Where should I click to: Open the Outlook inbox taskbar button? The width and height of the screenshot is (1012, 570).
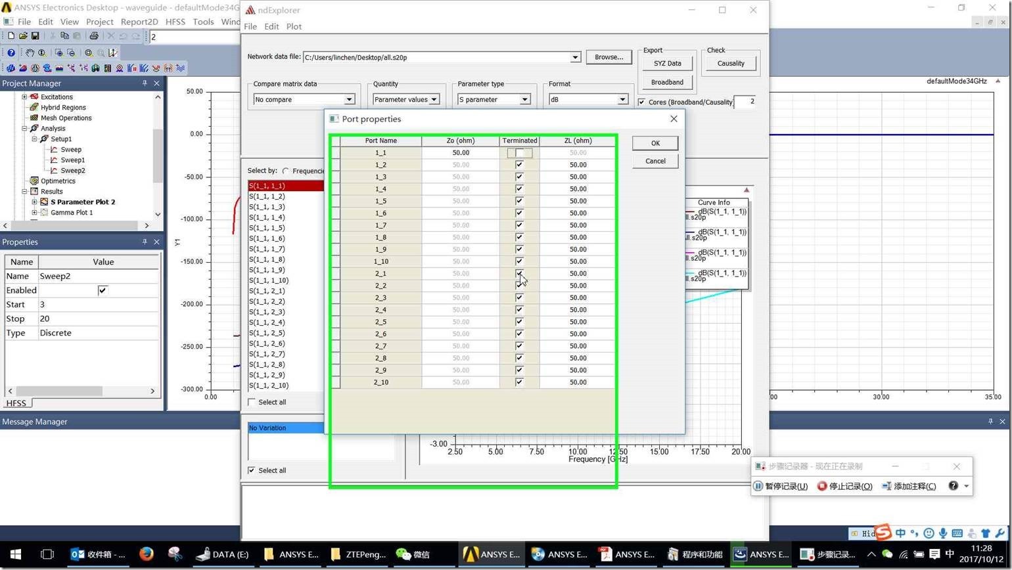(98, 554)
